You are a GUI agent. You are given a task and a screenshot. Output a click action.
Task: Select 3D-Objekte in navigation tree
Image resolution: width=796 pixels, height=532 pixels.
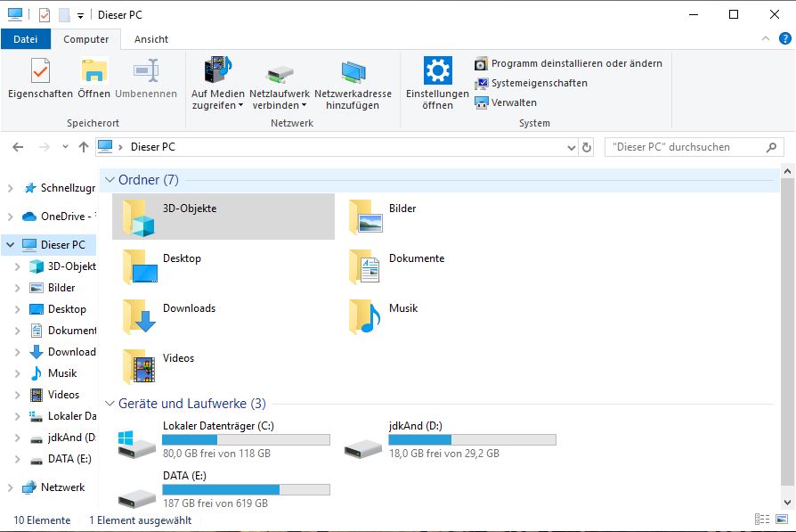[x=62, y=266]
